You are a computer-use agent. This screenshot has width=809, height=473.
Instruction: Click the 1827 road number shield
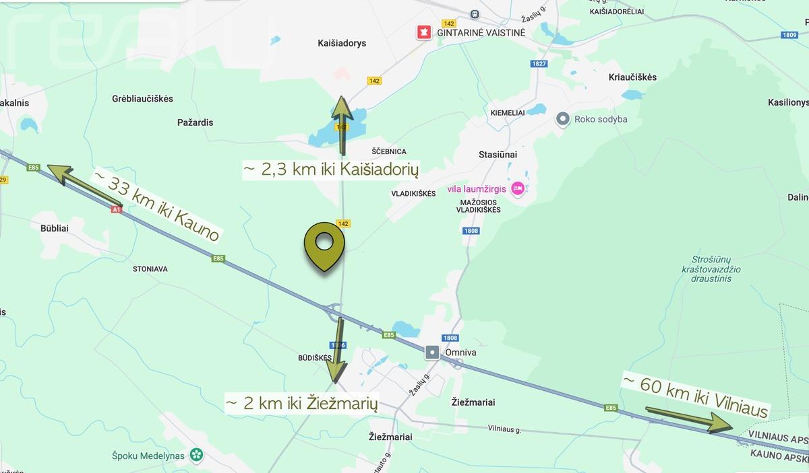[x=539, y=64]
